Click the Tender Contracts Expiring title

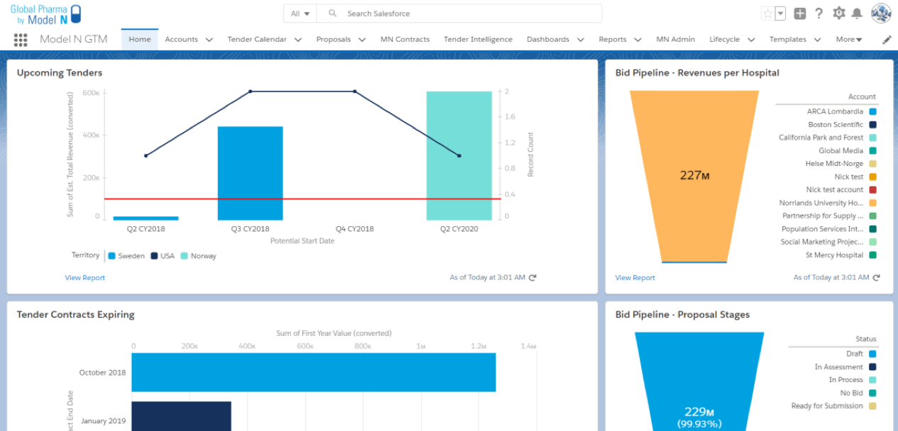(x=76, y=315)
